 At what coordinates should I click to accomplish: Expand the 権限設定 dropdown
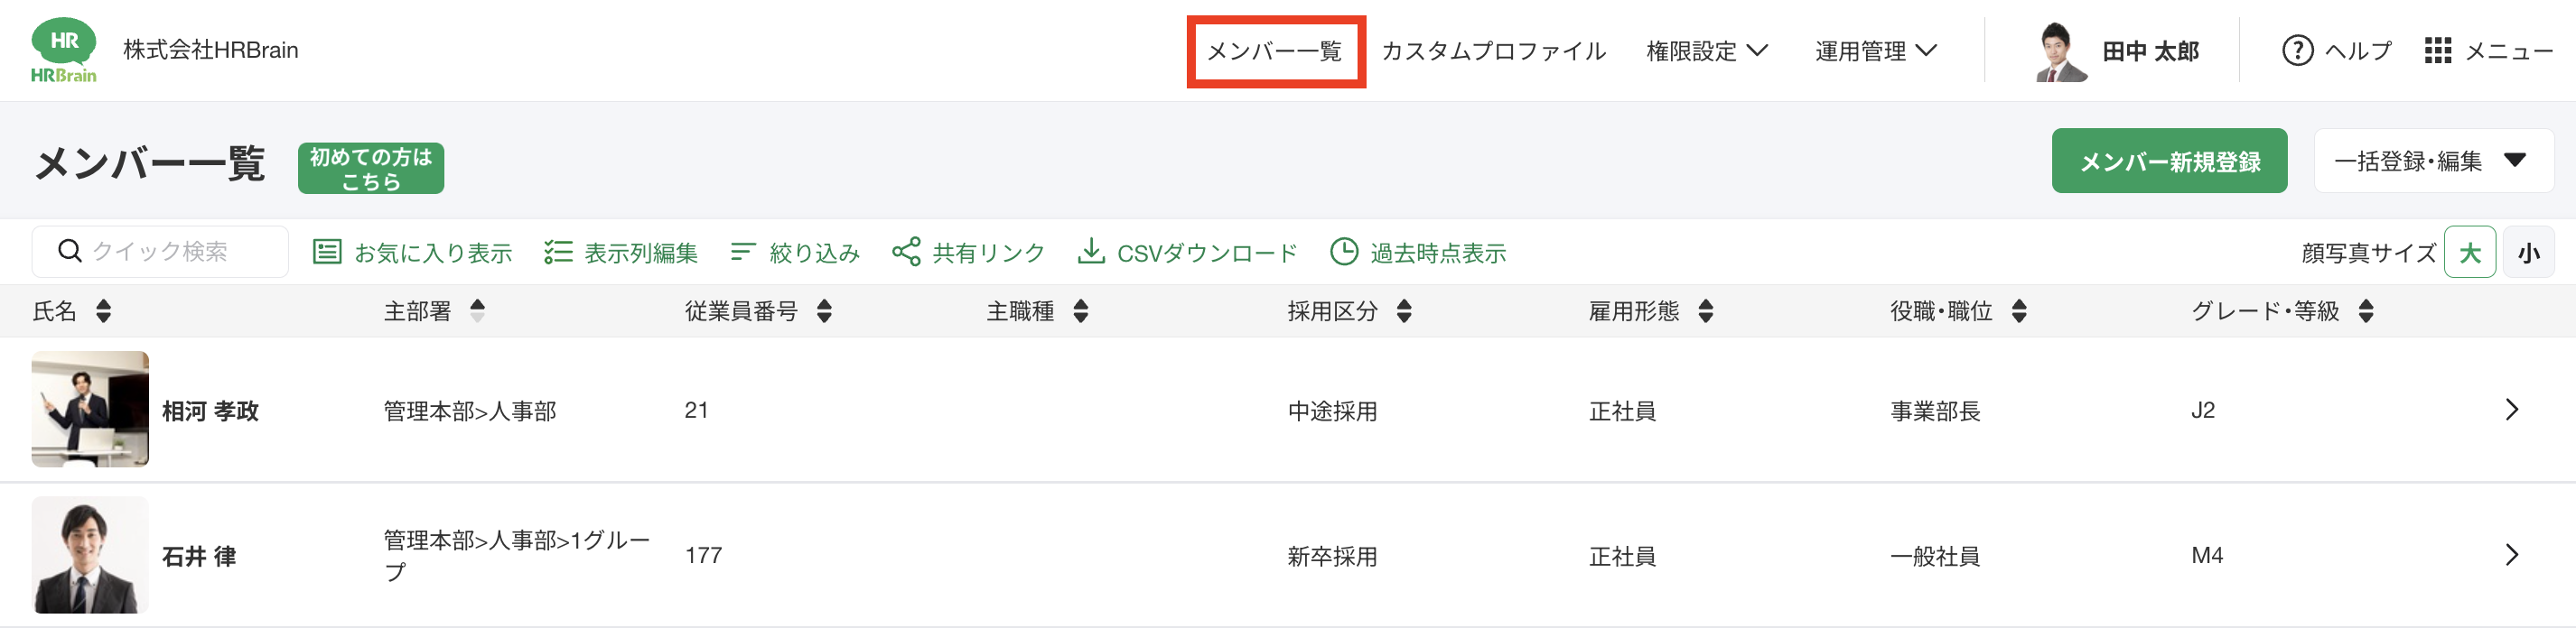1707,51
